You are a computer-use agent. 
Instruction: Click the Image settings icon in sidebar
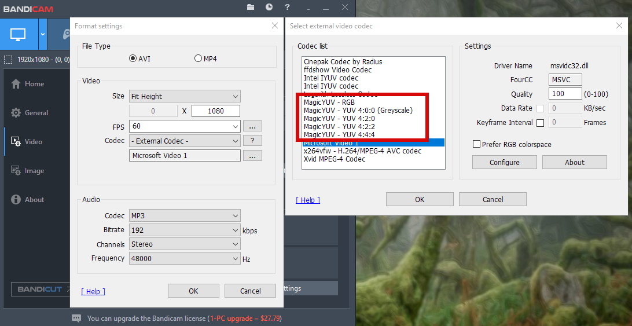pos(16,171)
